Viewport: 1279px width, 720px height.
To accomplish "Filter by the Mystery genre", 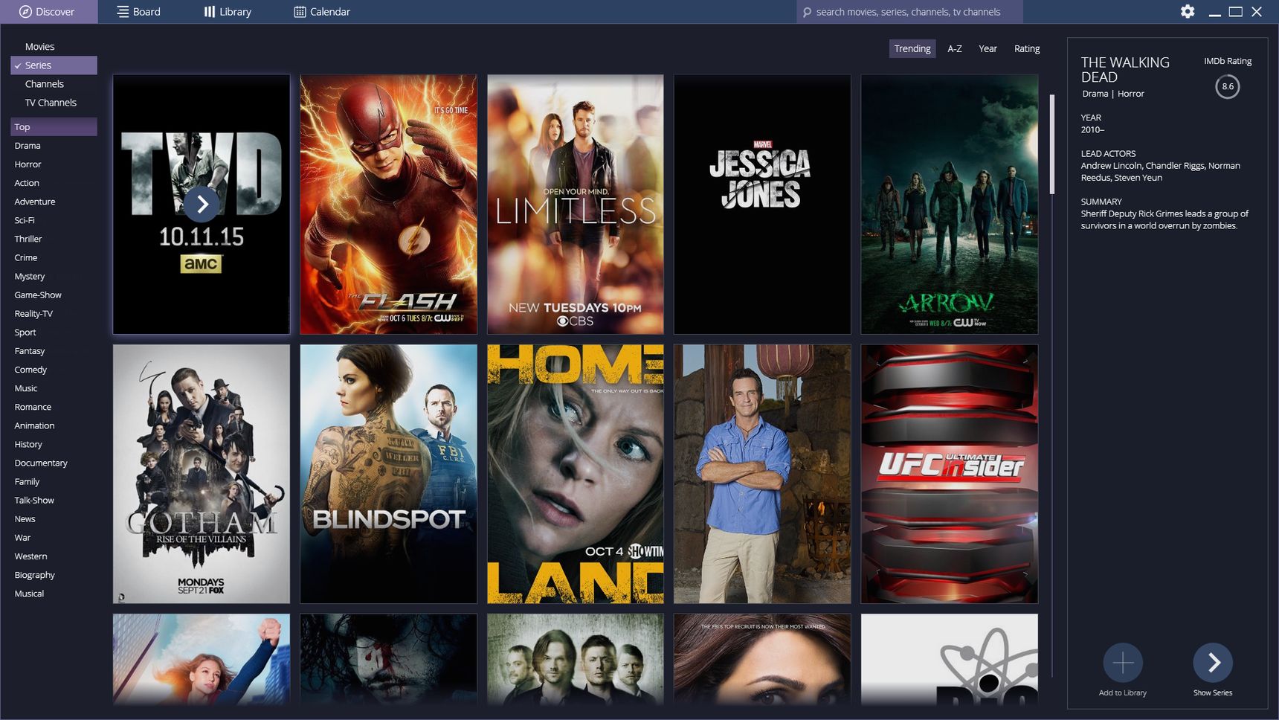I will pos(30,276).
